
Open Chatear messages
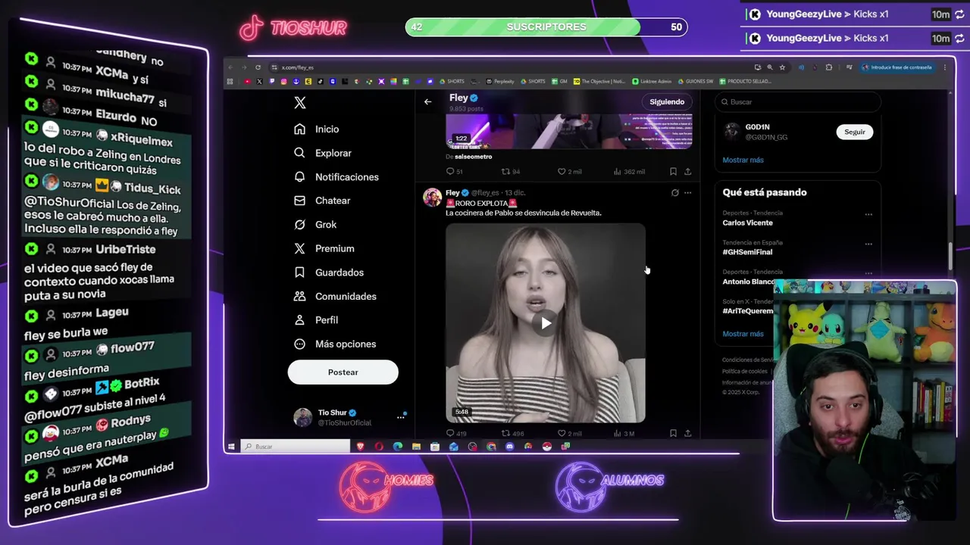point(322,201)
